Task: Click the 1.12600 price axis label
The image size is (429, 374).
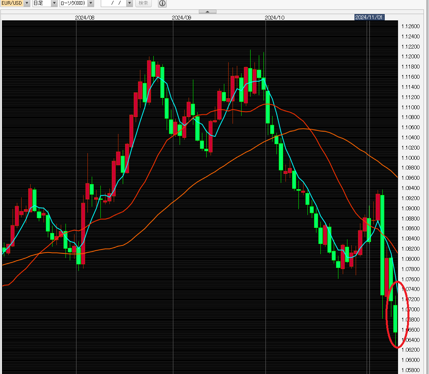Action: point(411,27)
